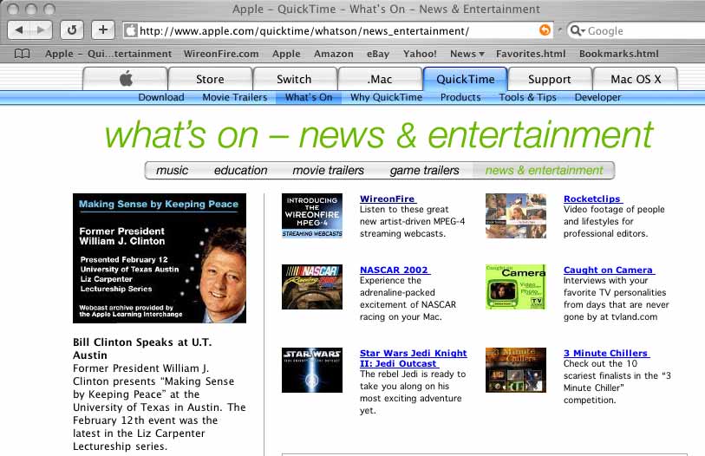Open the WireonFire.com bookmark
Screen dimensions: 705x456
[221, 54]
